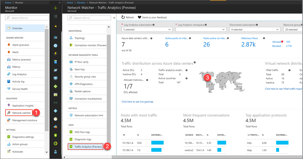Screen dimensions: 303x159
Task: Click here to see VNet traffic topology link
Action: (284, 89)
